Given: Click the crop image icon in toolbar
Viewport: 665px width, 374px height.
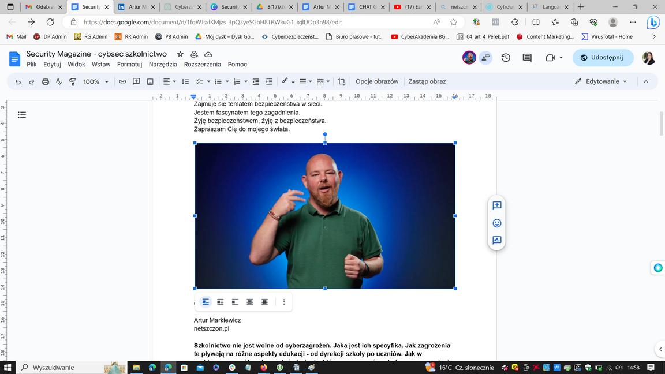Looking at the screenshot, I should point(341,82).
